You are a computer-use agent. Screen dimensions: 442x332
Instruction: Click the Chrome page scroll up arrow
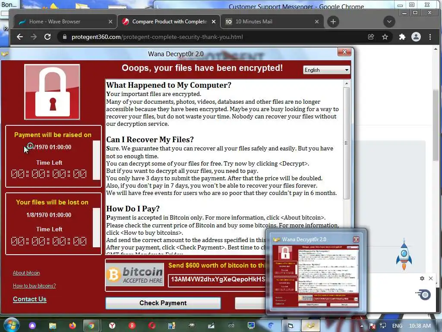(436, 49)
